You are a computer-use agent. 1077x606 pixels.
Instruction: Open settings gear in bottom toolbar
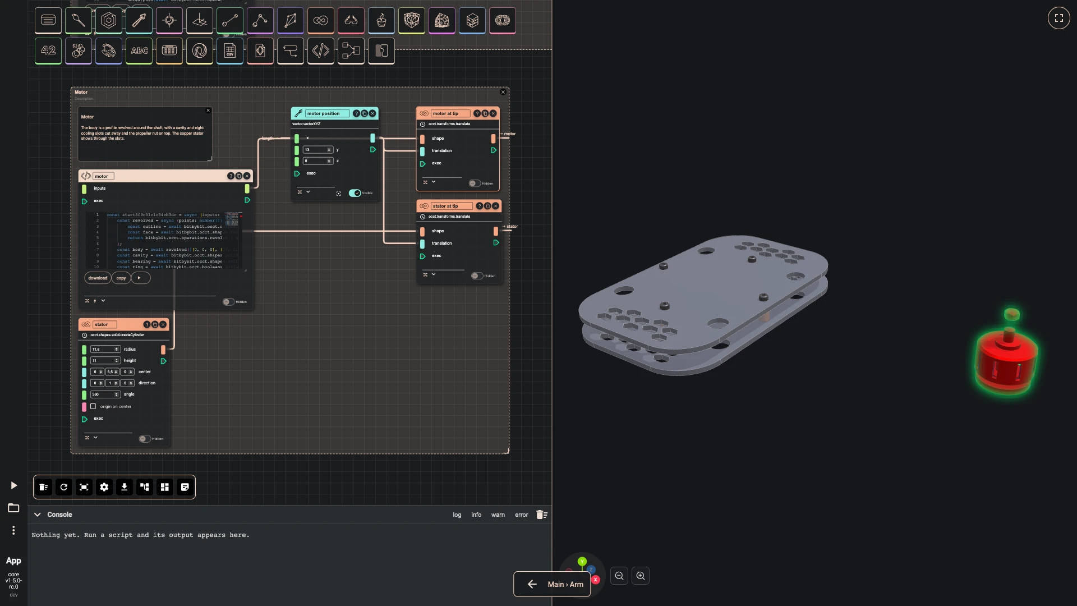click(104, 487)
